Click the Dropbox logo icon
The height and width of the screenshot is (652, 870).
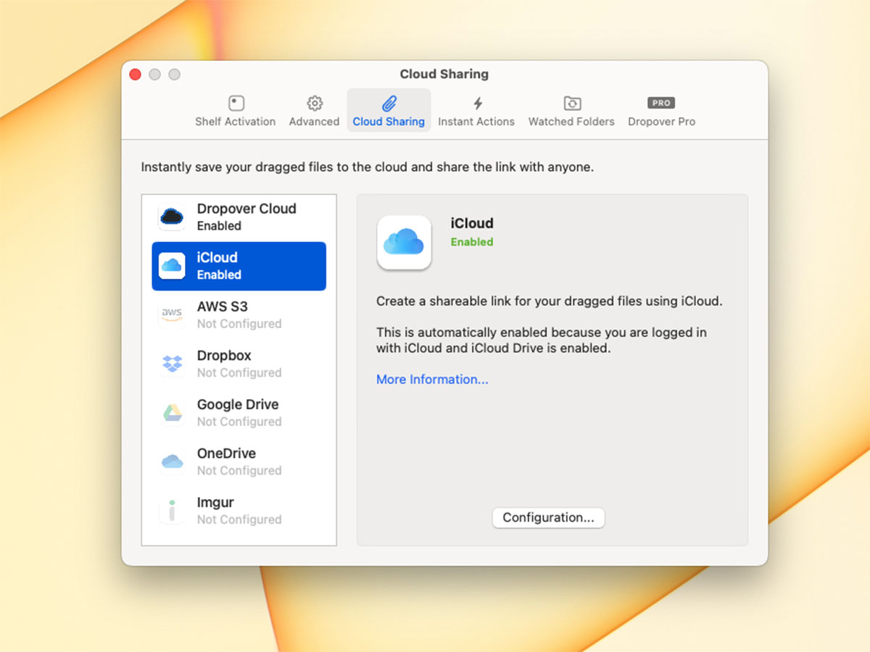(x=172, y=364)
